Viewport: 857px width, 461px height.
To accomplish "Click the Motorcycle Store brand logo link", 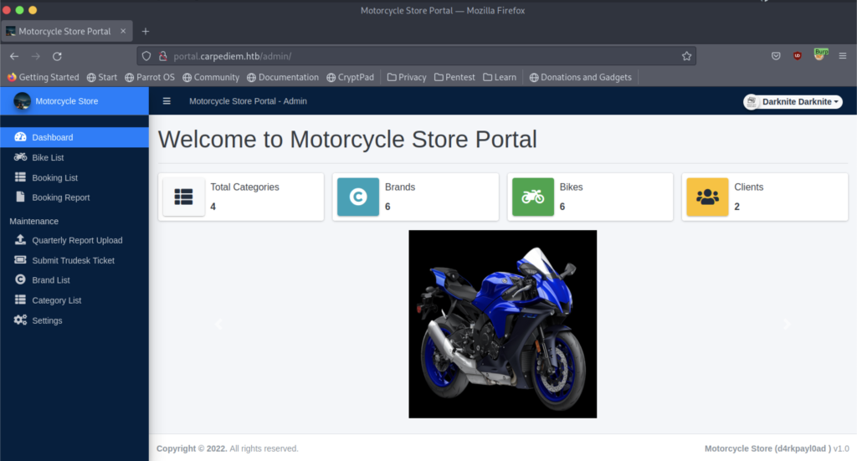I will [x=66, y=101].
